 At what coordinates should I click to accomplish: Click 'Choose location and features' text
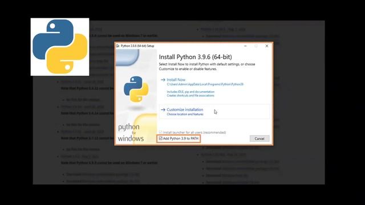click(185, 114)
